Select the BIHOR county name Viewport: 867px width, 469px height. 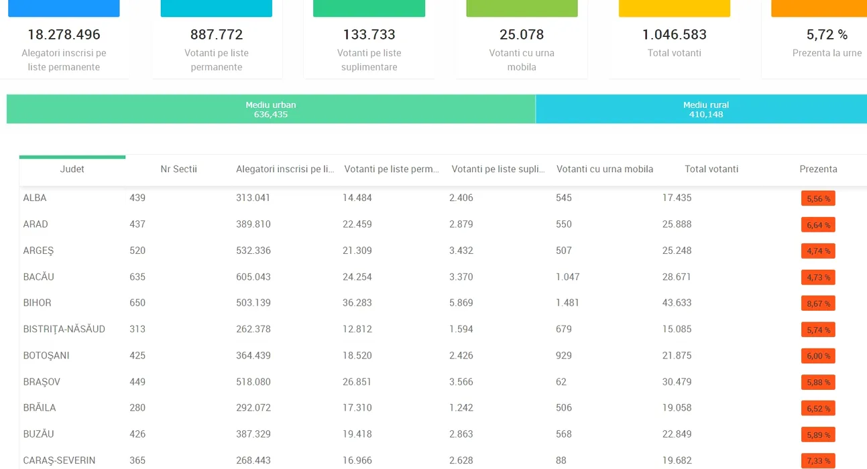[x=37, y=303]
